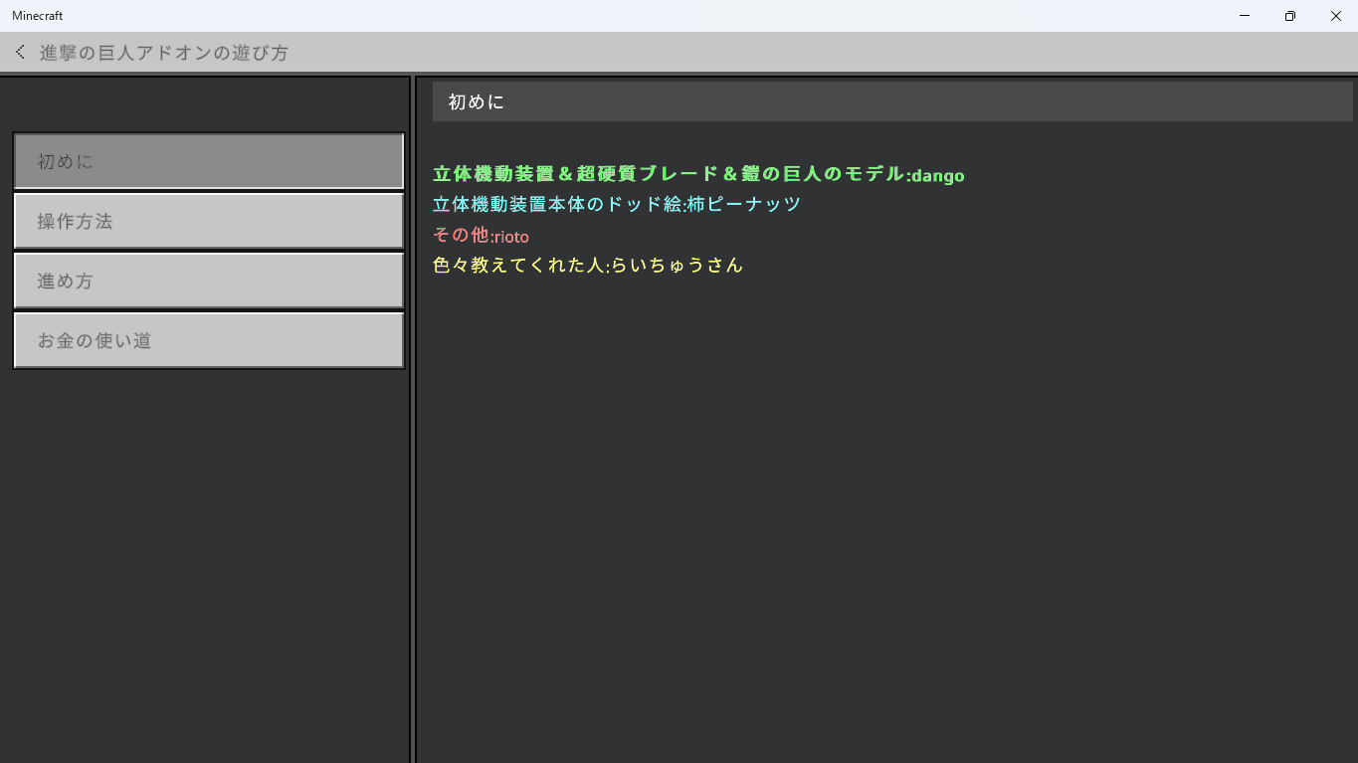
Task: Click the らいちゅうさん name text
Action: (x=678, y=266)
